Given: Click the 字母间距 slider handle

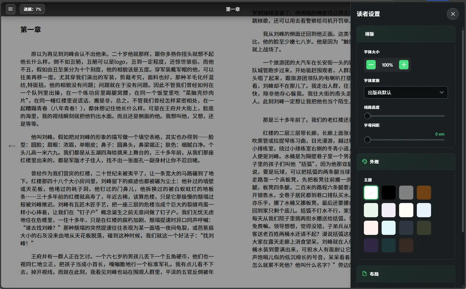Looking at the screenshot, I should 367,140.
